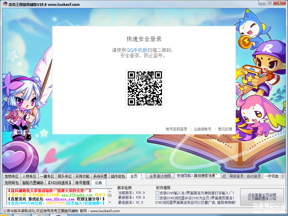Click 点击查看主页说明 introduction button

tap(262, 197)
